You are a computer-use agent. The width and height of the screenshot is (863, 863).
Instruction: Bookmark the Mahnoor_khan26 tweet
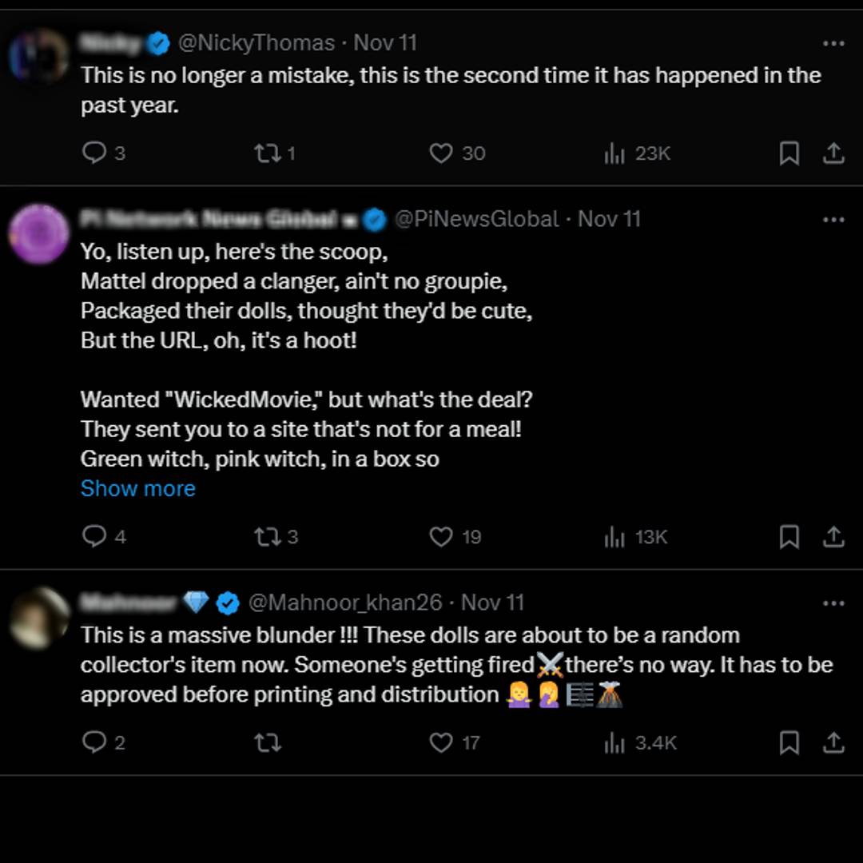click(x=789, y=742)
